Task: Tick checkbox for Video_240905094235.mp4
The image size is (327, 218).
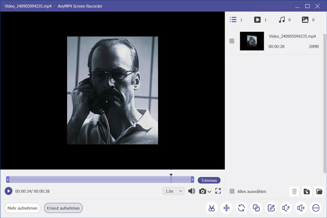Action: pos(232,41)
